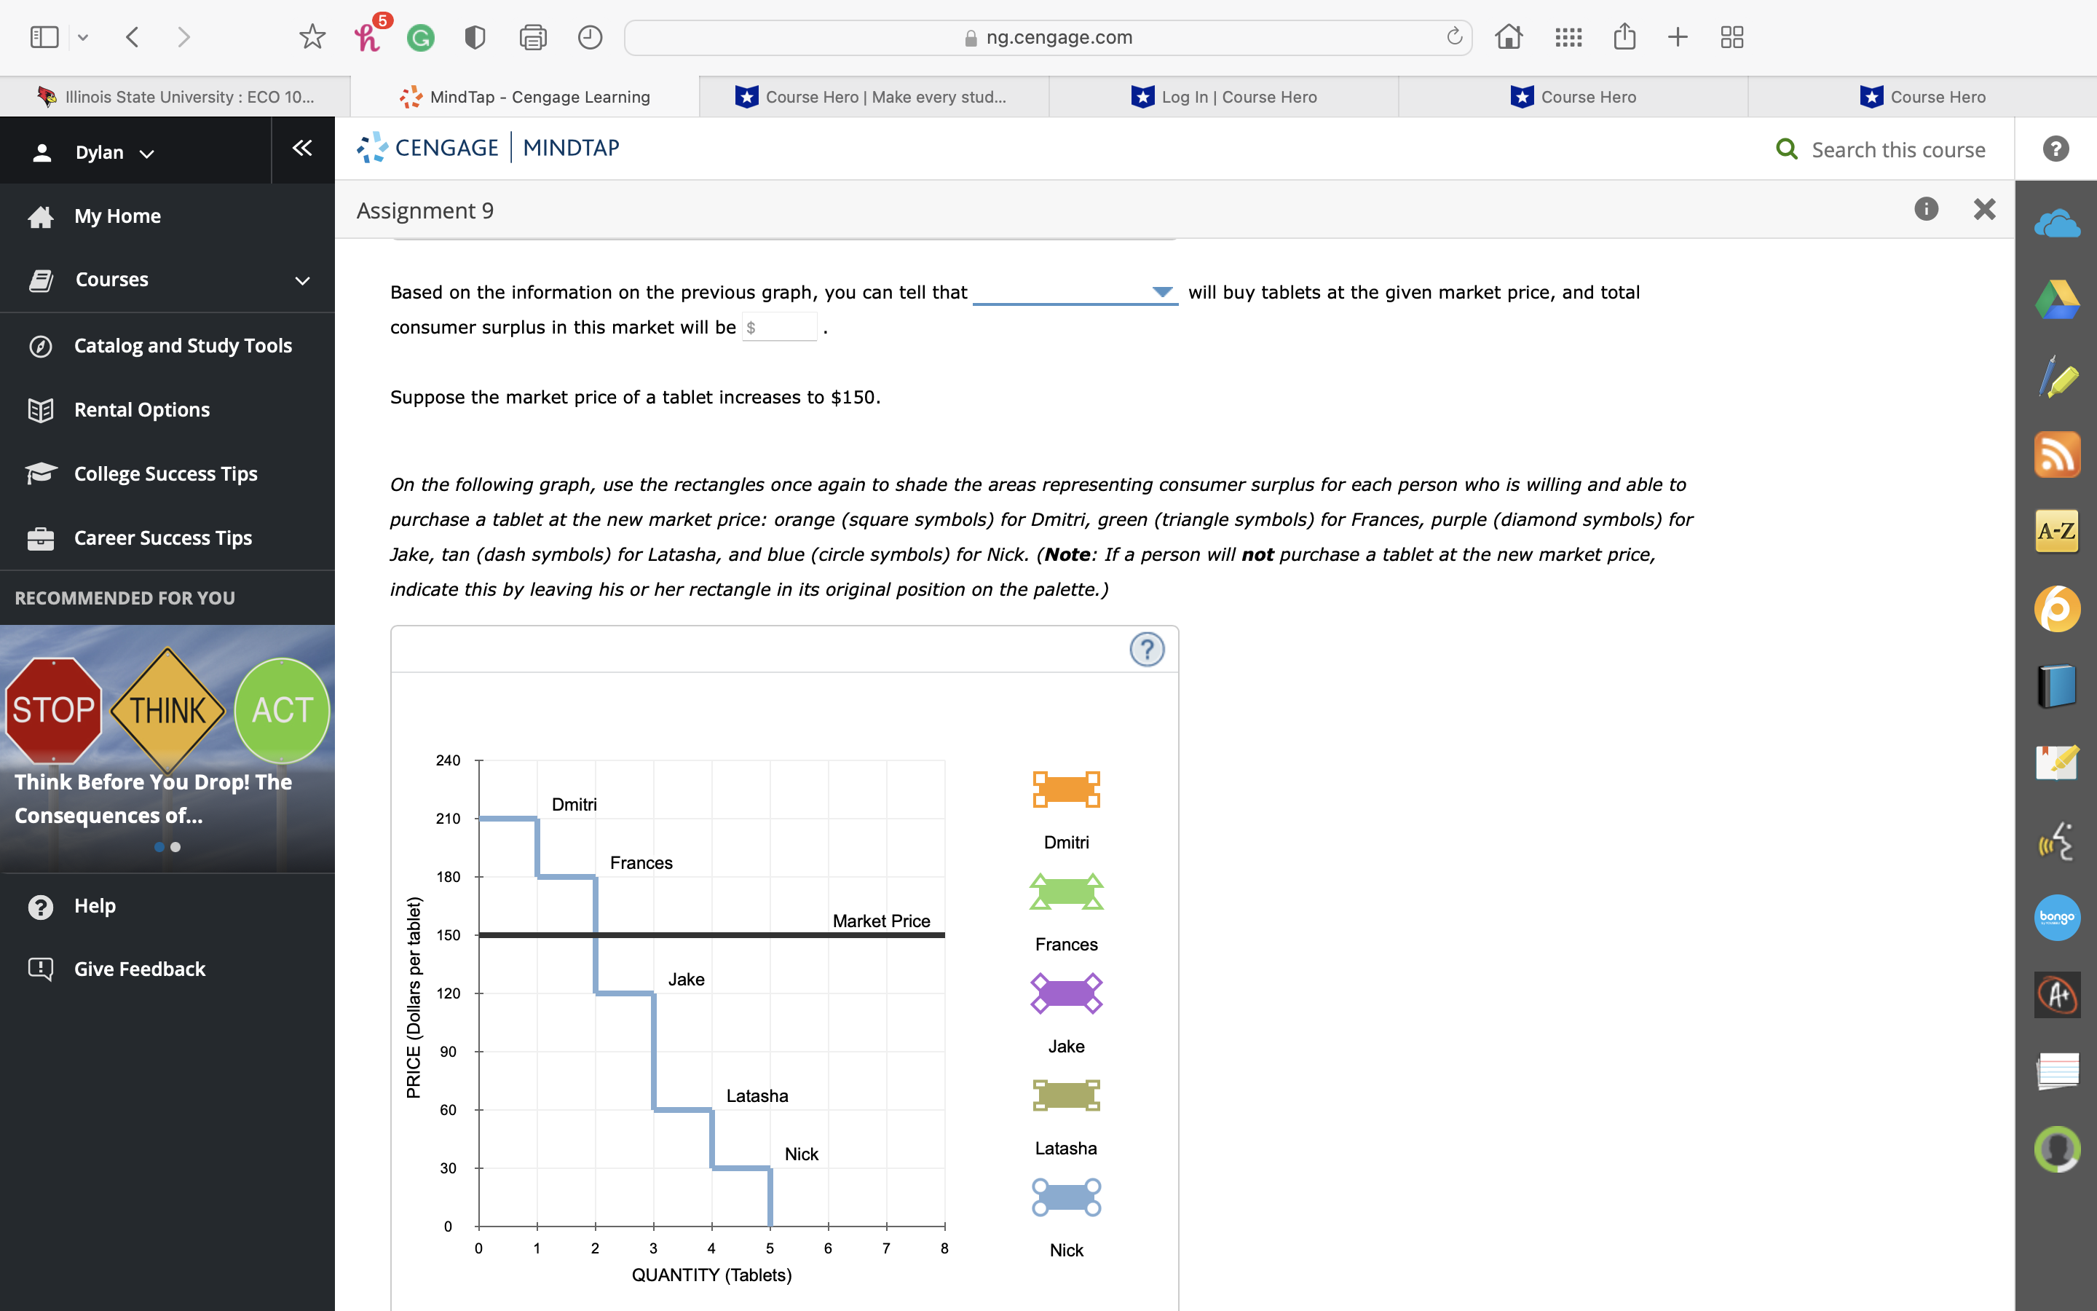Viewport: 2097px width, 1311px height.
Task: Open the Google Drive app icon
Action: [x=2056, y=300]
